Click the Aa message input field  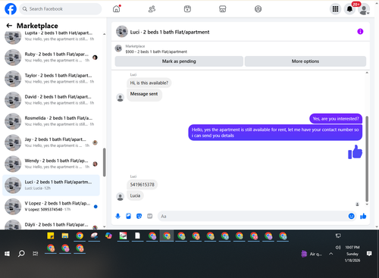[252, 216]
